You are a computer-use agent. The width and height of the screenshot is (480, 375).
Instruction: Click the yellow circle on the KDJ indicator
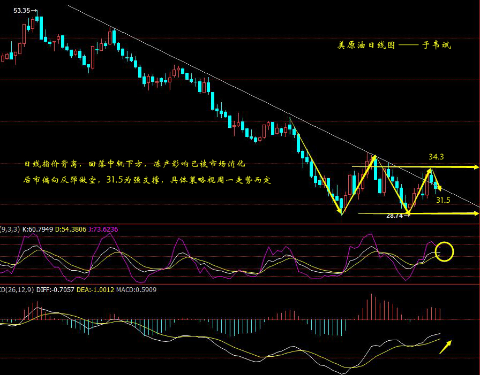click(445, 251)
